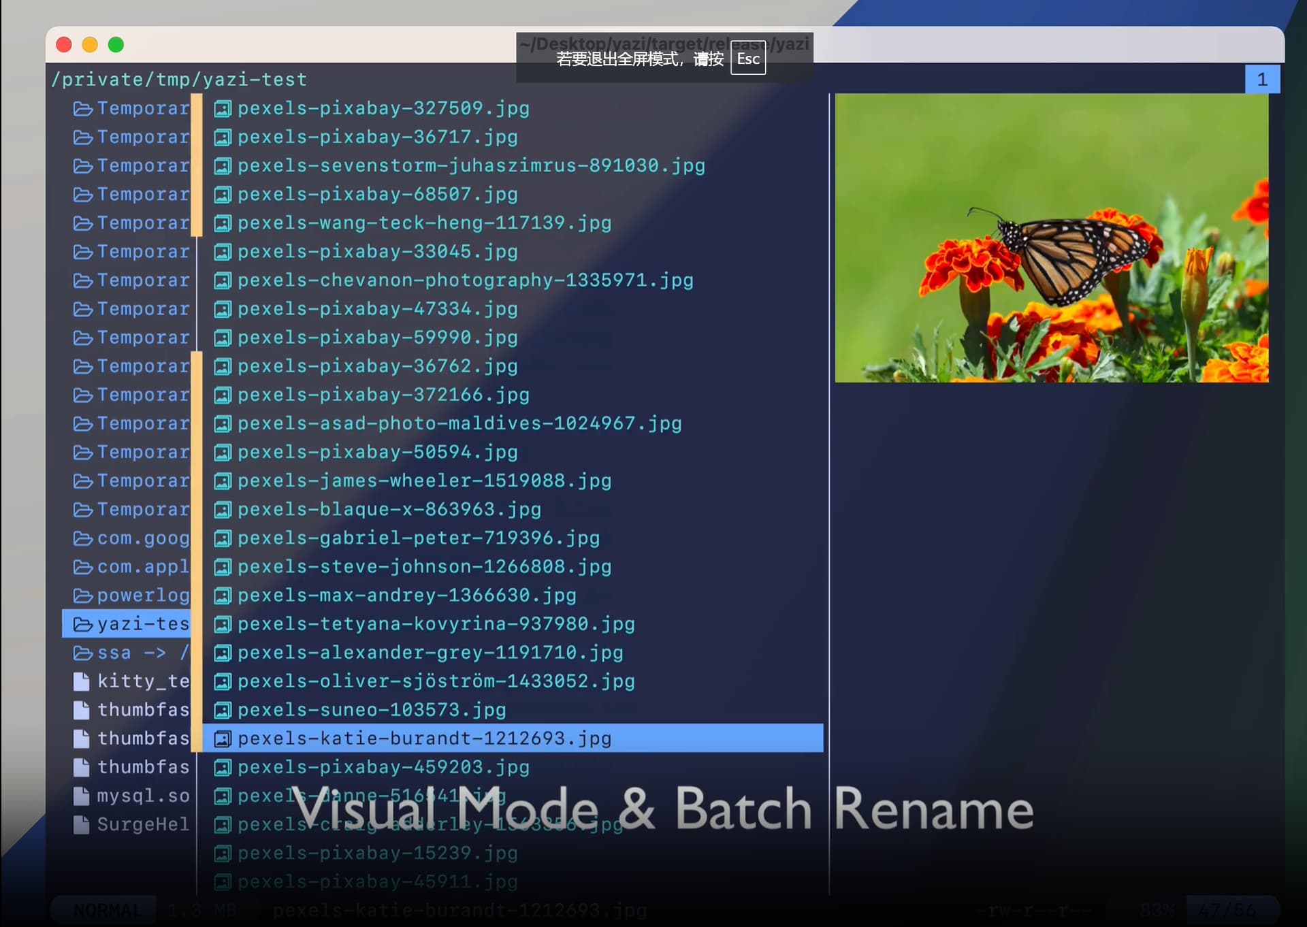Click the symlink folder icon for ssa
The image size is (1307, 927).
82,653
